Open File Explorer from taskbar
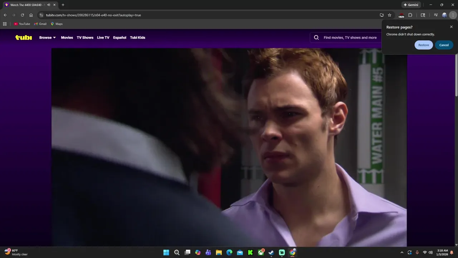The image size is (458, 258). 219,252
